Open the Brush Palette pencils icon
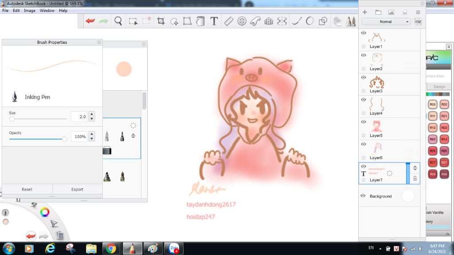Viewport: 454px width, 255px height. (351, 21)
